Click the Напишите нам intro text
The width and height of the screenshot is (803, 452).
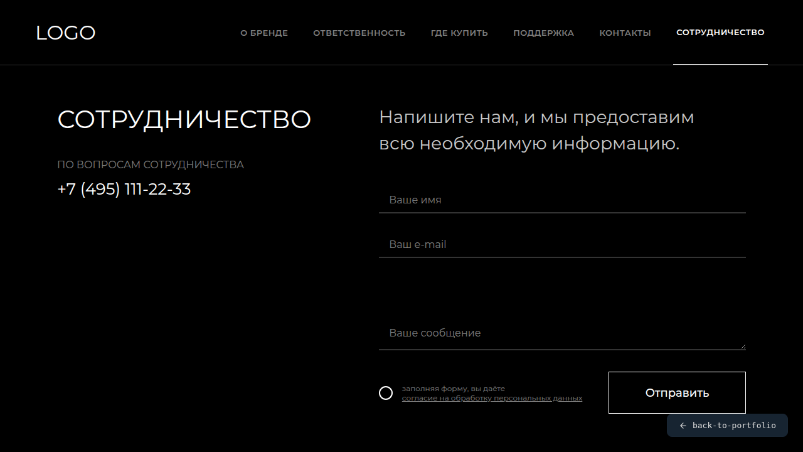click(x=536, y=131)
